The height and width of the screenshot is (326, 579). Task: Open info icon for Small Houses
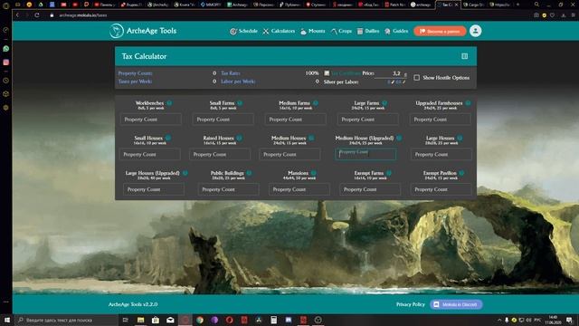pos(168,139)
